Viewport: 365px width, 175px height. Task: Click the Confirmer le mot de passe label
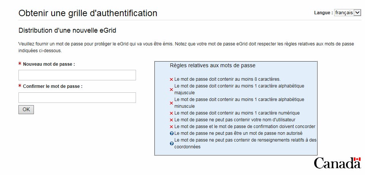(x=53, y=86)
